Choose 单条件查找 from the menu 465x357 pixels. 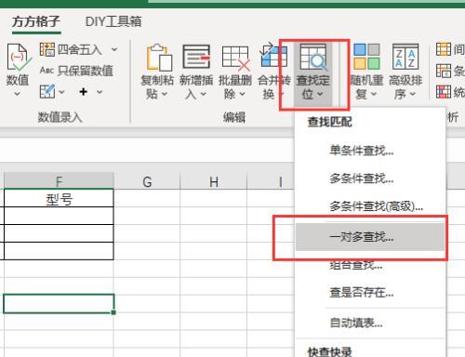point(370,151)
